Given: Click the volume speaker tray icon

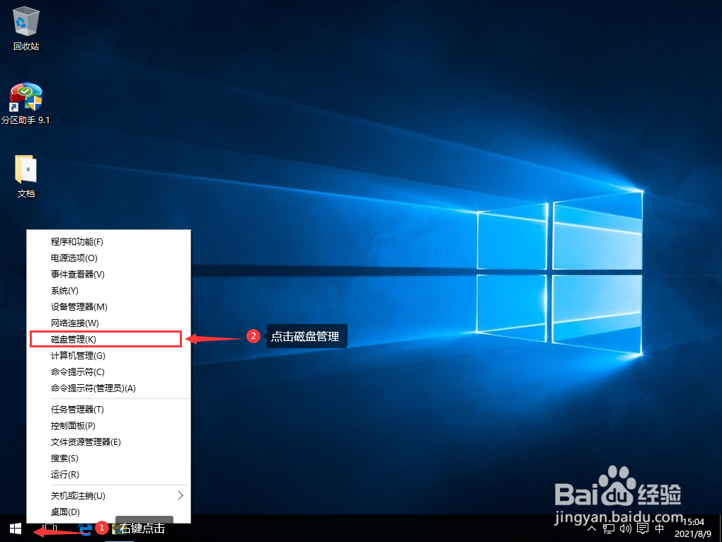Looking at the screenshot, I should click(625, 529).
